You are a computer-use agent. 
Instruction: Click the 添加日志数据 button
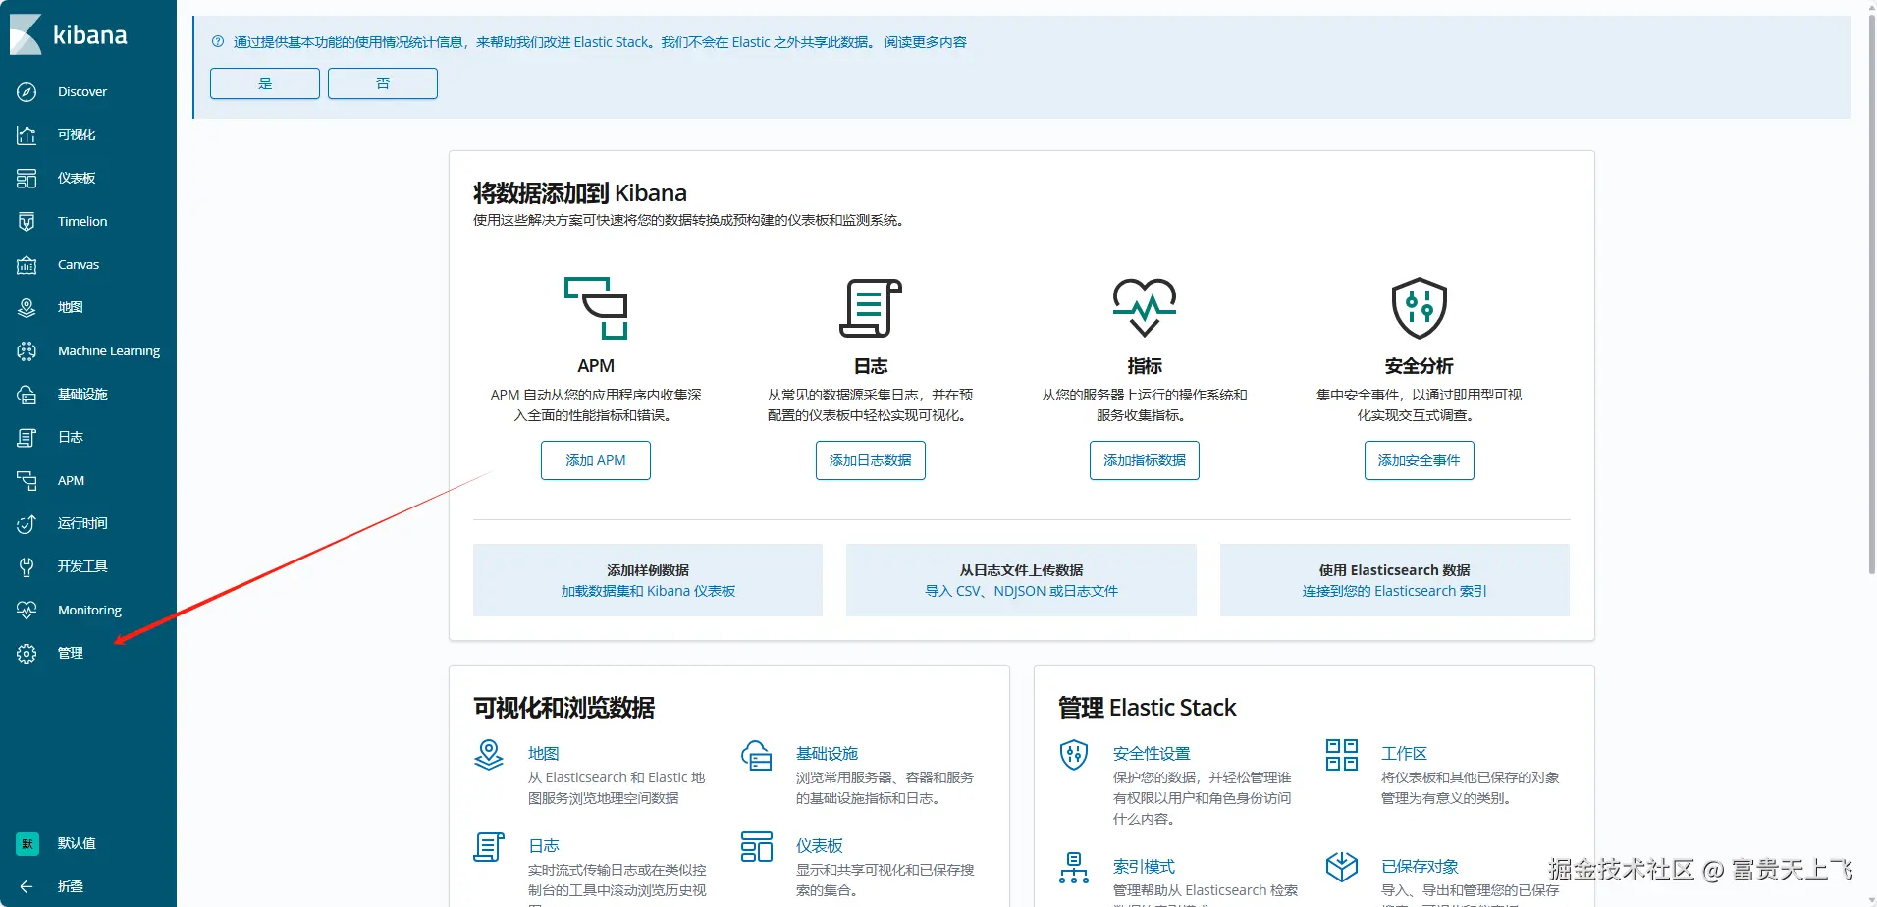[x=871, y=460]
